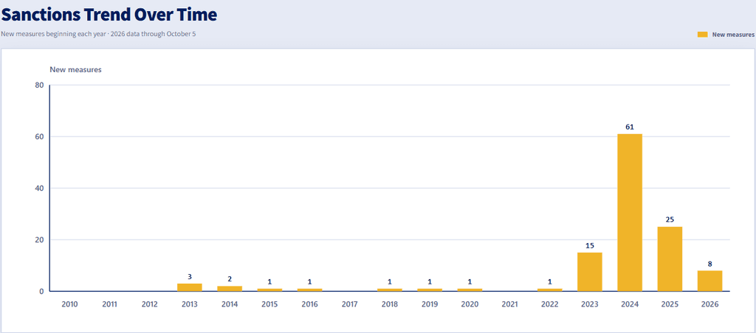The height and width of the screenshot is (333, 756).
Task: Click the 2022 bar in the chart
Action: click(x=549, y=290)
